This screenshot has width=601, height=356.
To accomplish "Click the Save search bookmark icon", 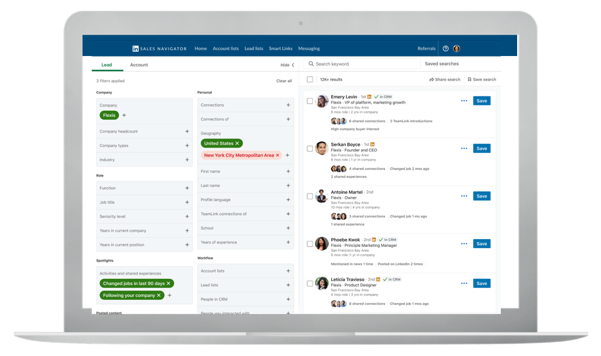I will coord(469,80).
